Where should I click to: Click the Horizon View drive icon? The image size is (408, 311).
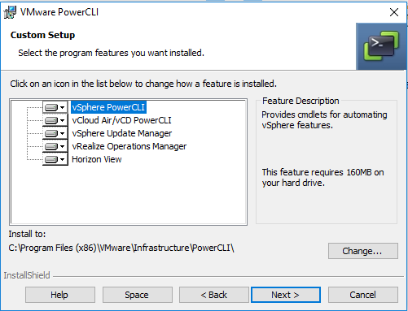click(51, 159)
